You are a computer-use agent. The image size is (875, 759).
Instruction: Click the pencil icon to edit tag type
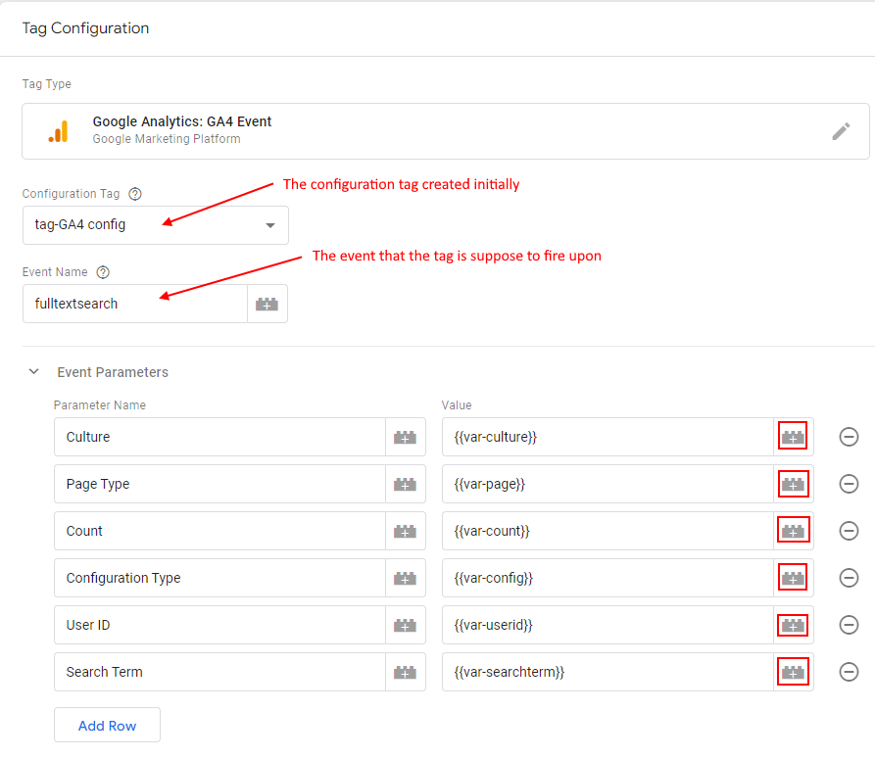coord(841,131)
